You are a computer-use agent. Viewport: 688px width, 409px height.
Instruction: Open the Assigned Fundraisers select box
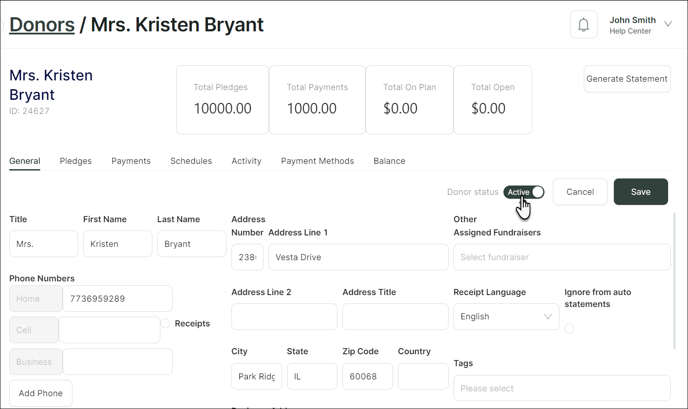click(562, 257)
